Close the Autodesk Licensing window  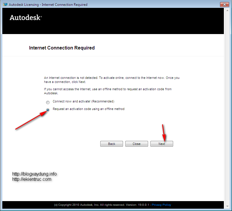click(x=224, y=4)
